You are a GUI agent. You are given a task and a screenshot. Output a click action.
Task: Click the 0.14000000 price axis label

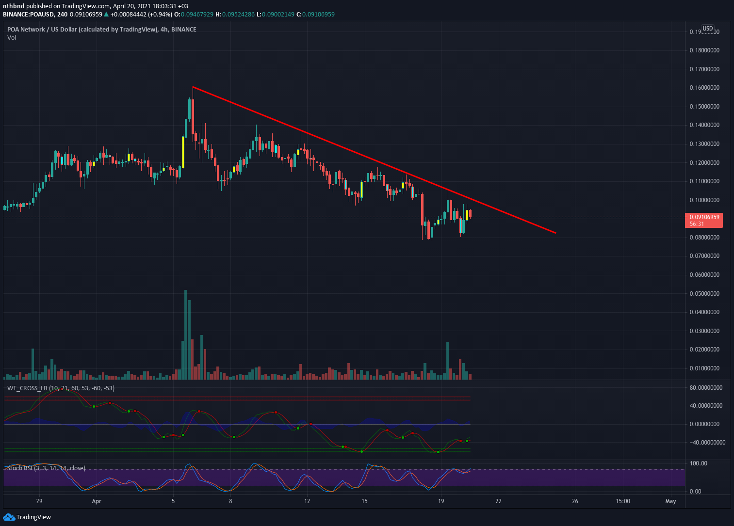tap(704, 125)
